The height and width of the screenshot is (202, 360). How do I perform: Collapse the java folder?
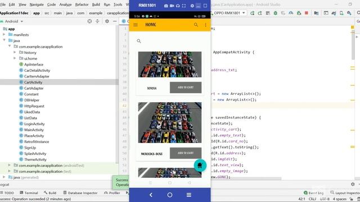pos(4,40)
